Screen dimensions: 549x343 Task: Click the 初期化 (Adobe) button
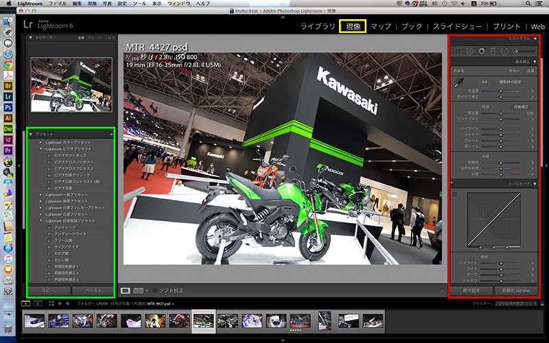click(x=516, y=290)
